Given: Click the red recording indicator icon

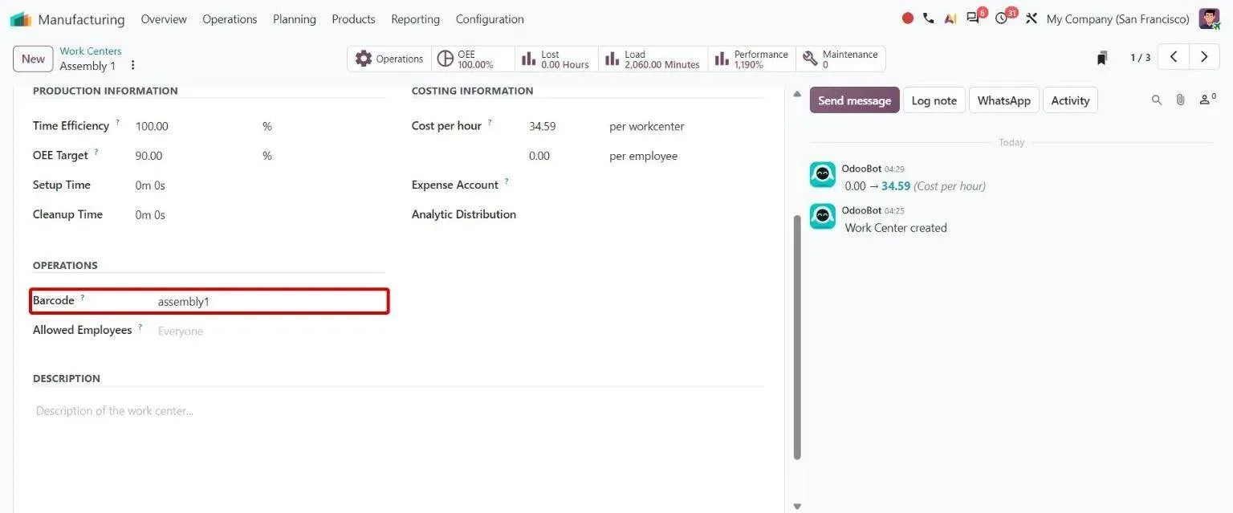Looking at the screenshot, I should 908,18.
